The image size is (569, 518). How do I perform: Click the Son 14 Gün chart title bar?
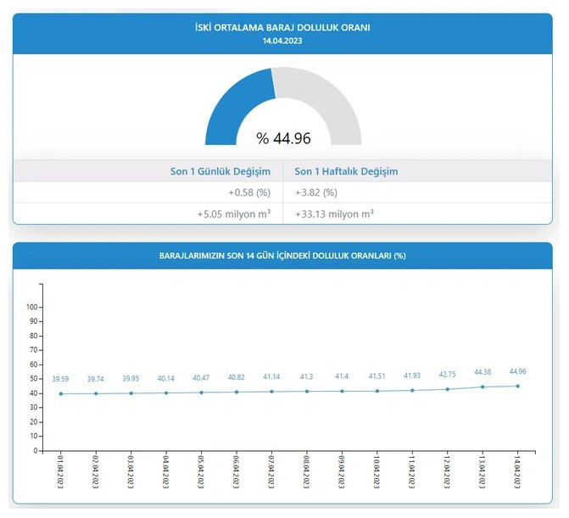click(x=283, y=254)
